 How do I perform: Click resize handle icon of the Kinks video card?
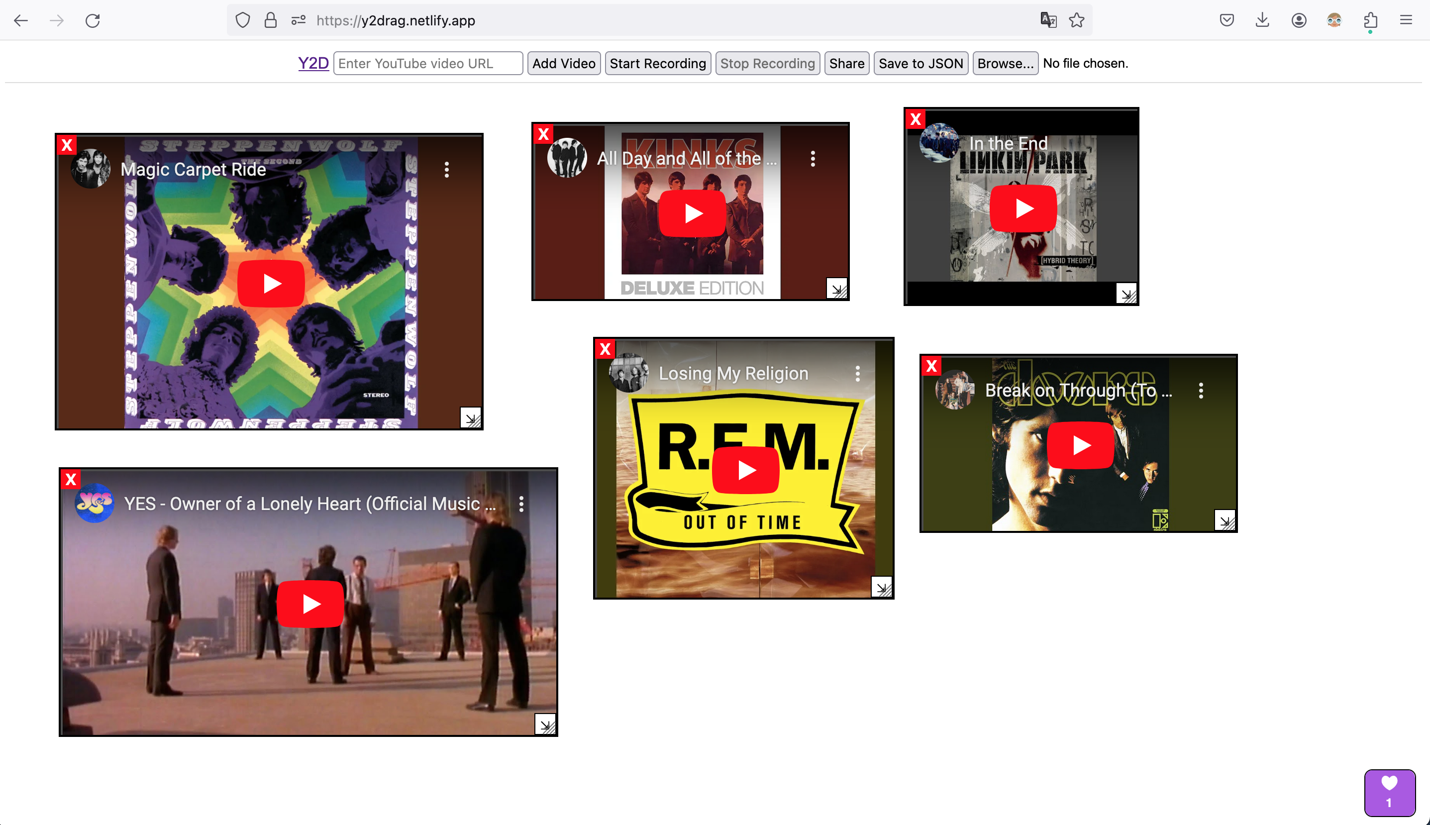pos(837,289)
